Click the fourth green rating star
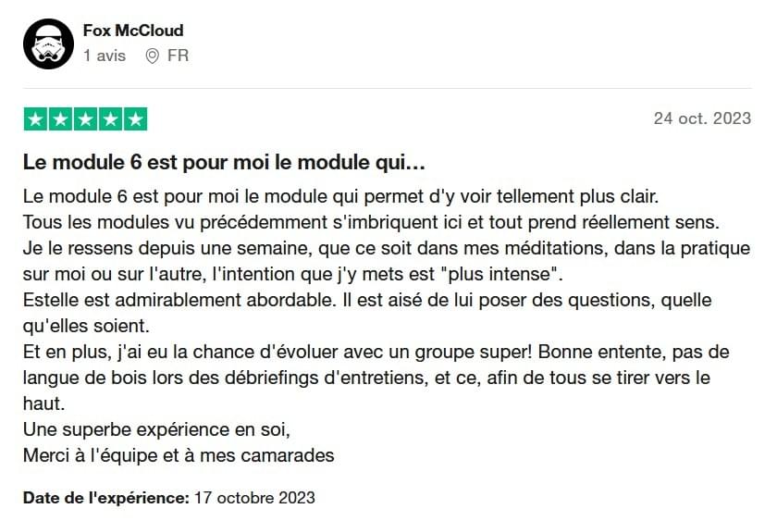The image size is (777, 521). click(110, 119)
